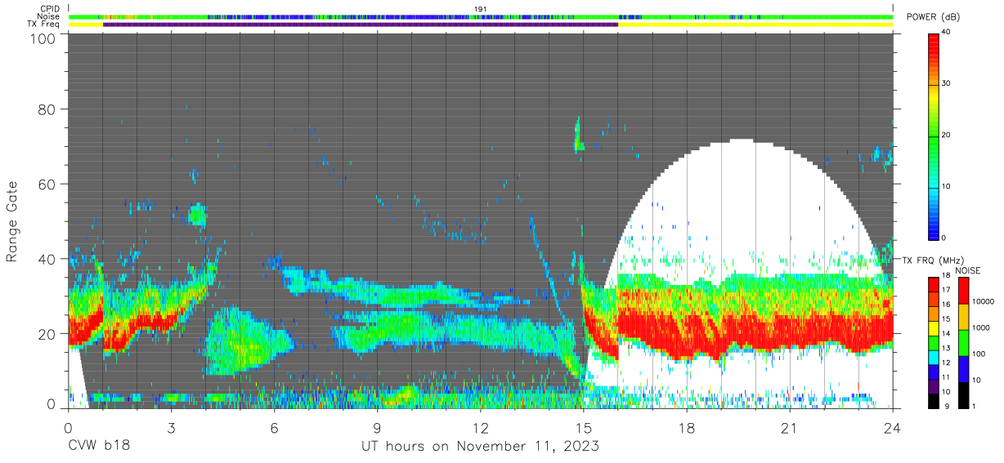1004x463 pixels.
Task: Click the 15 hour x-axis tick label
Action: pos(584,428)
